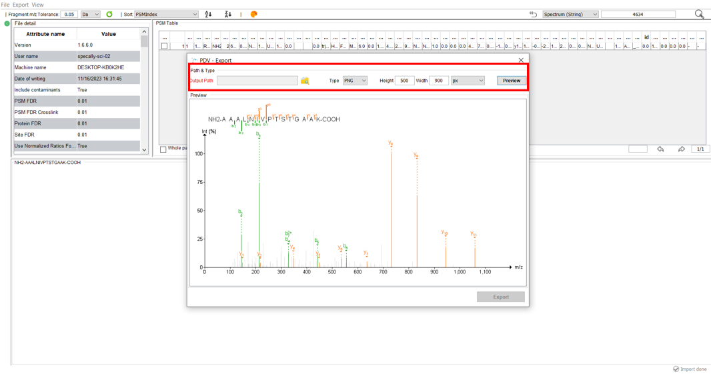Click the Attribute name column header
711x374 pixels.
45,34
